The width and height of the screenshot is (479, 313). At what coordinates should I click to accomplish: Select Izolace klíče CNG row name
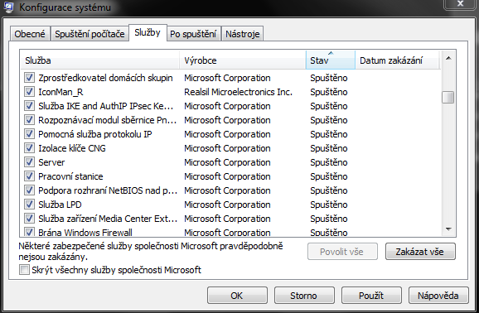coord(72,148)
